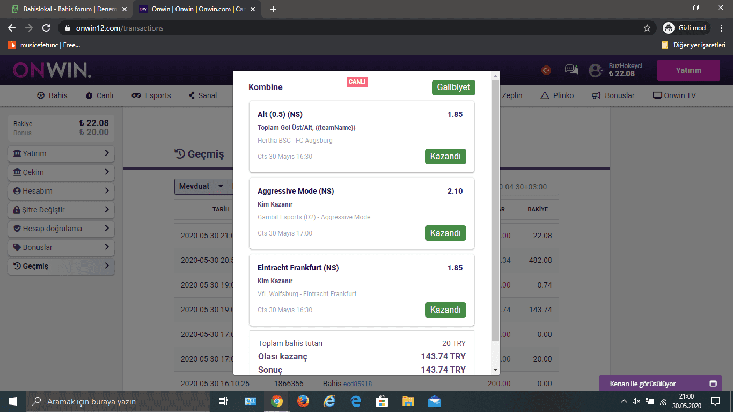The width and height of the screenshot is (733, 412).
Task: Open the Esports menu item
Action: [151, 95]
